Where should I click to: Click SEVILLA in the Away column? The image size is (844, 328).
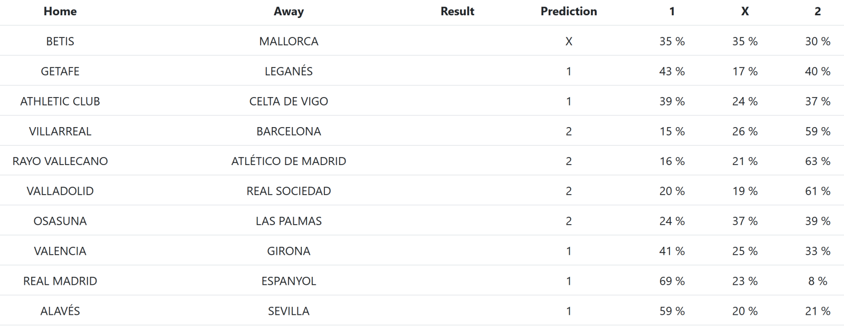(289, 311)
